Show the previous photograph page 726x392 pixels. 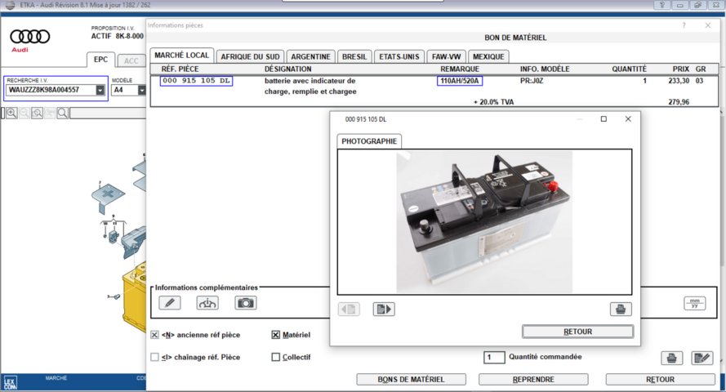(x=349, y=310)
